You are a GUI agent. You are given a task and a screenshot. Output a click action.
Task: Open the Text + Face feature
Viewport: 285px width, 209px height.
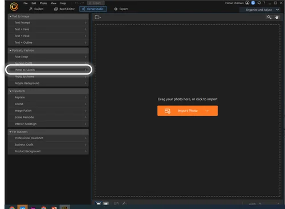(48, 30)
